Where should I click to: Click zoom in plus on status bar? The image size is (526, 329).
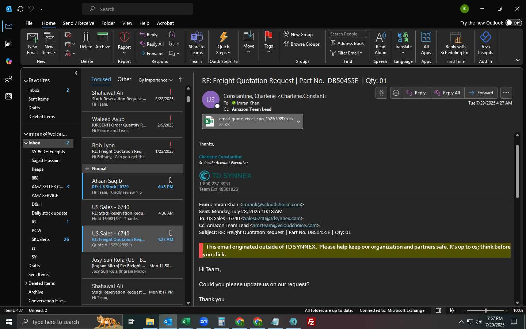click(507, 310)
